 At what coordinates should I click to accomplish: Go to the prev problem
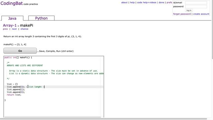point(5,29)
